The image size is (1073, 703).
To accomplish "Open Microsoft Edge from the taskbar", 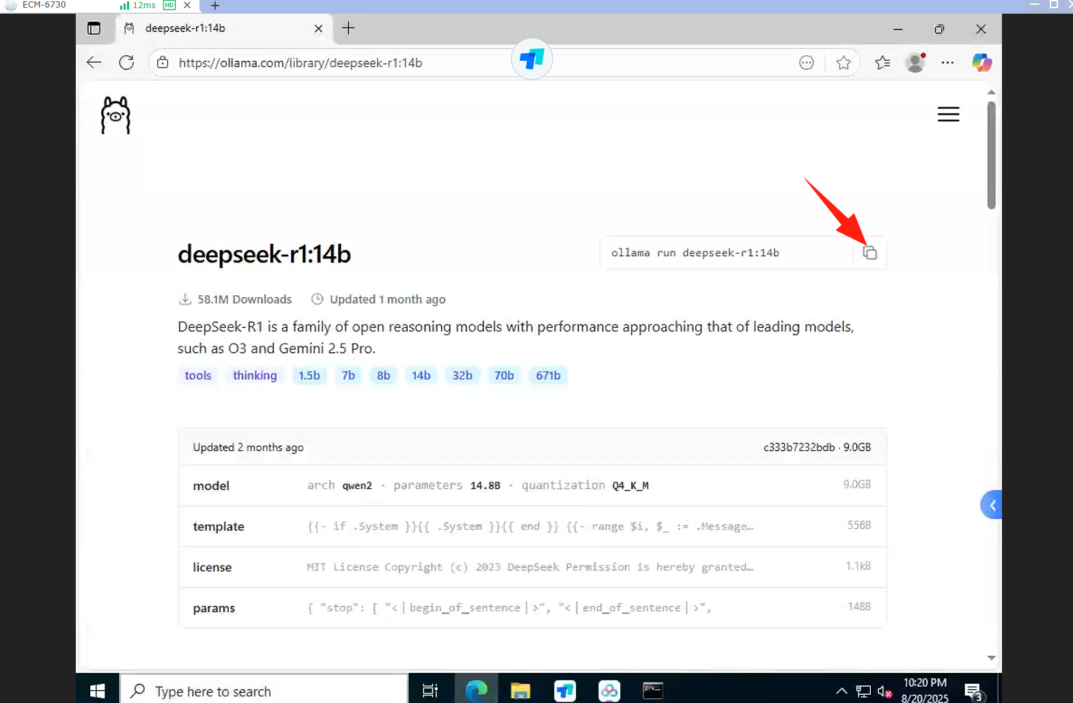I will [476, 691].
